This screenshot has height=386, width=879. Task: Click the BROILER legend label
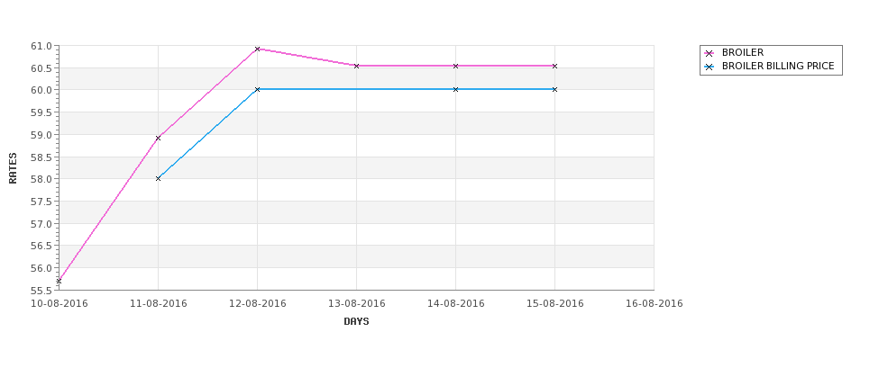tap(743, 52)
